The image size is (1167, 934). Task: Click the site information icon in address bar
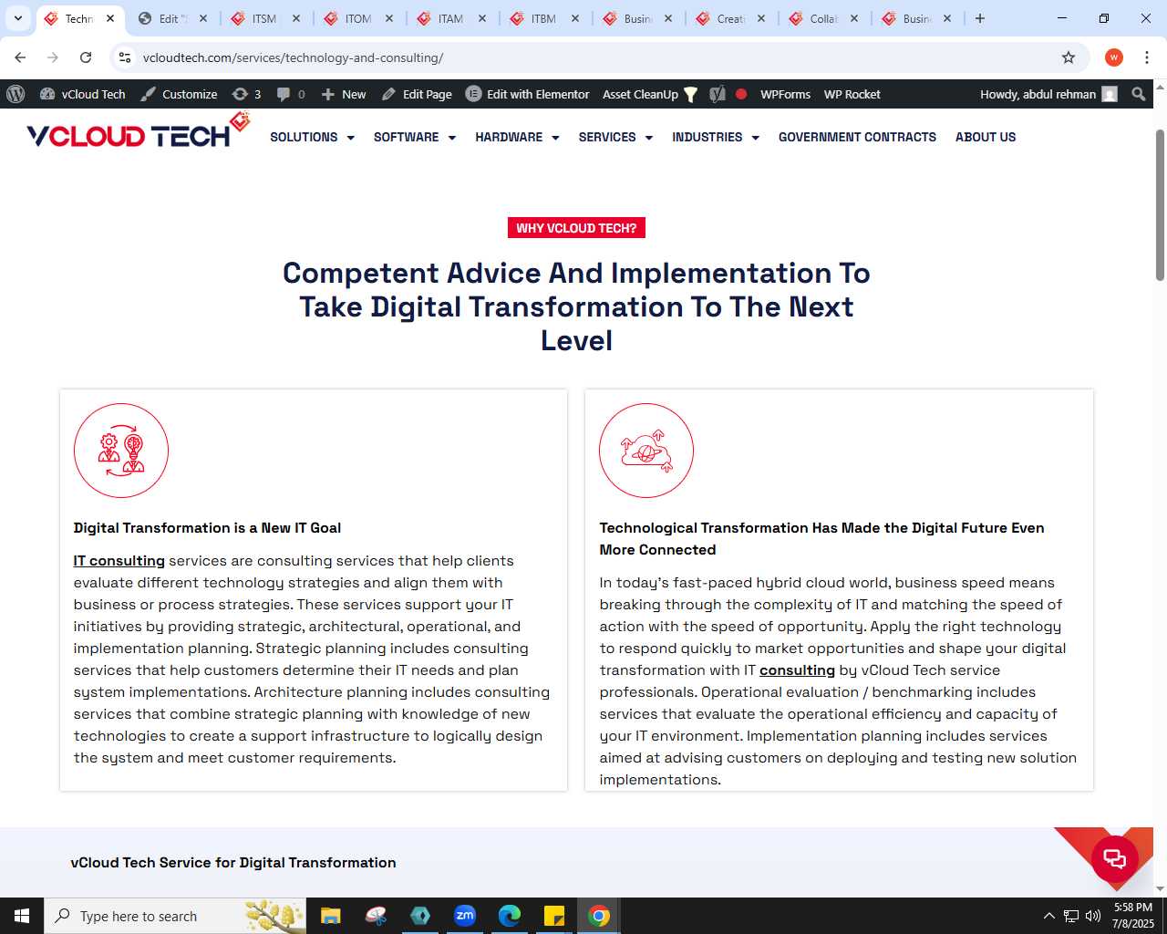click(x=126, y=57)
